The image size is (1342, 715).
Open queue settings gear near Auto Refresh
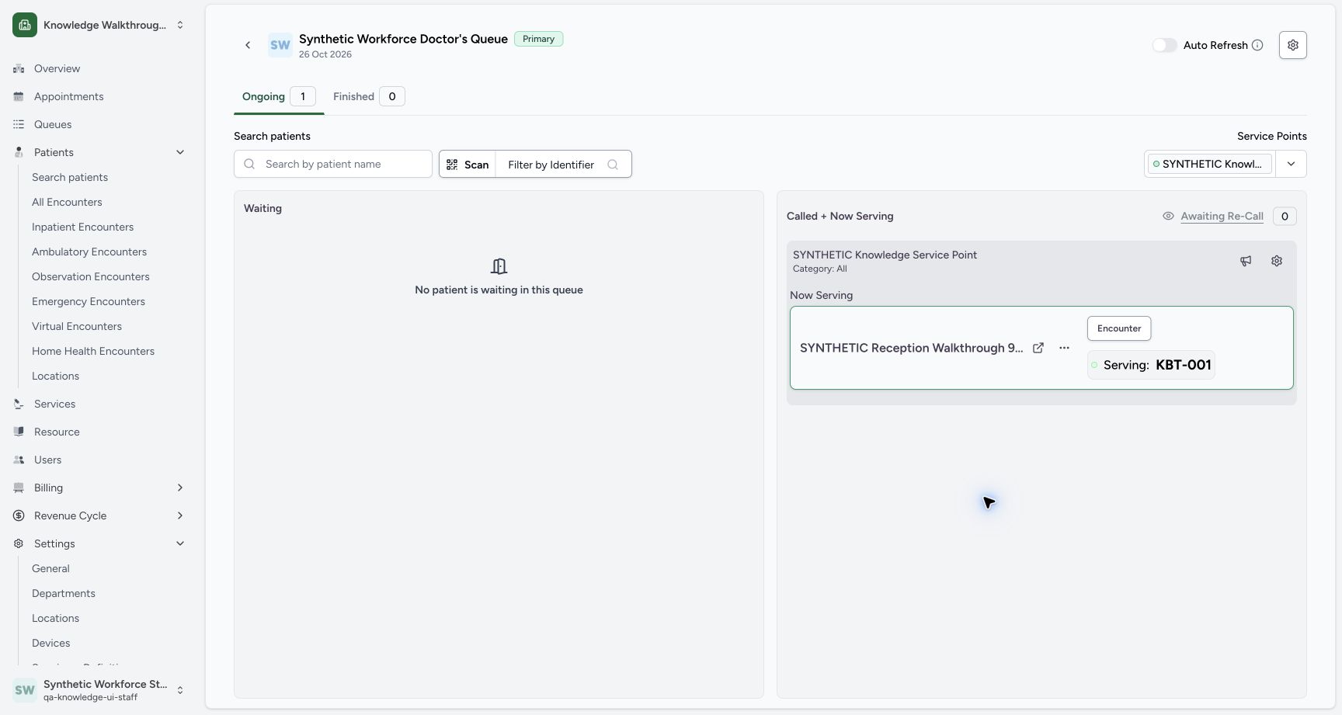tap(1292, 45)
